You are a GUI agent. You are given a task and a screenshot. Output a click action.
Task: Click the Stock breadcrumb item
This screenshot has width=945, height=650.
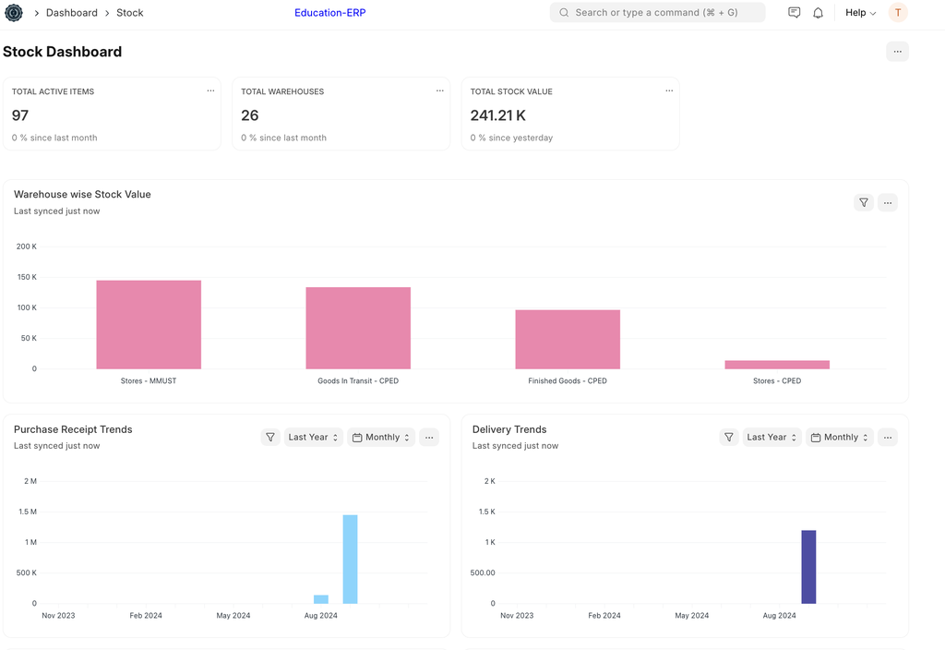coord(129,13)
